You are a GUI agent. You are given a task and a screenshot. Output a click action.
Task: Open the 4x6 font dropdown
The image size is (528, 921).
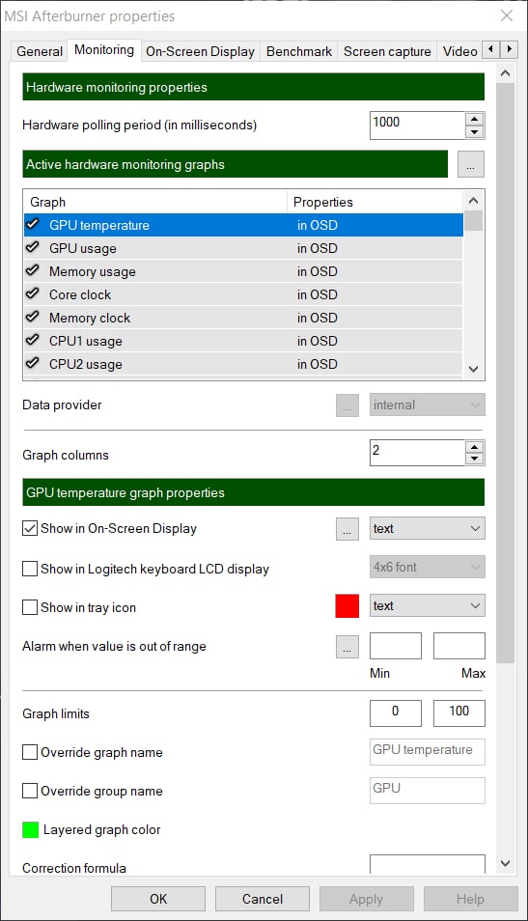(427, 567)
